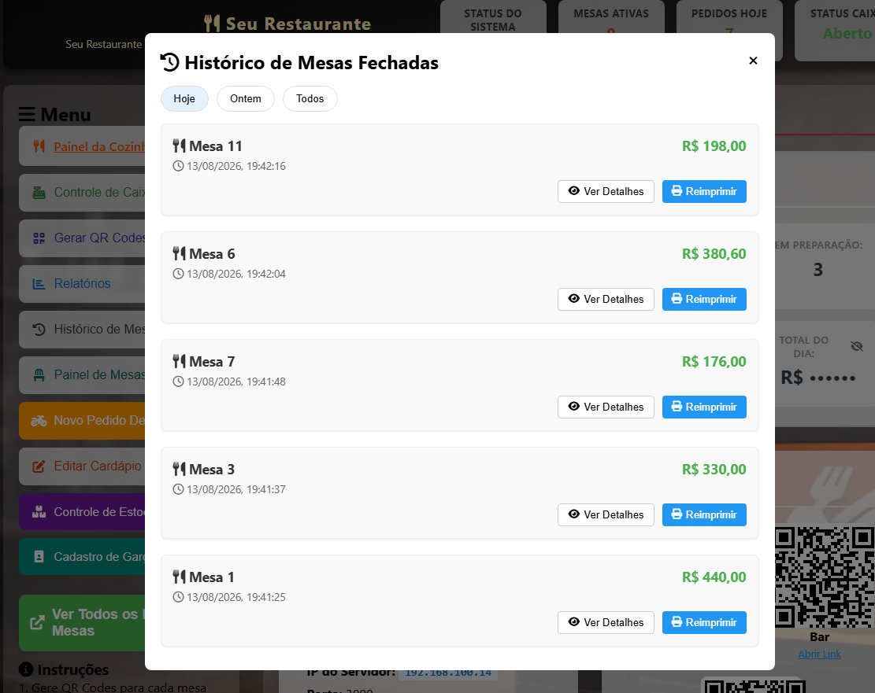Screen dimensions: 875x693
Task: Click the Controle de Caixa register icon
Action: [39, 193]
